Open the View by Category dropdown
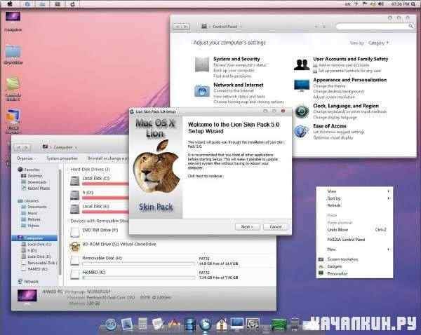 378,43
